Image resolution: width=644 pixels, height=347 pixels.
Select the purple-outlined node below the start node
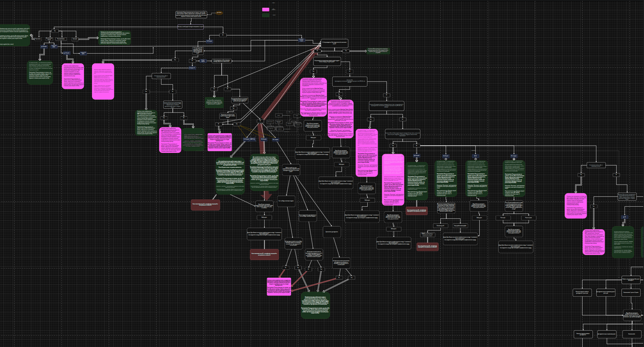click(x=190, y=27)
